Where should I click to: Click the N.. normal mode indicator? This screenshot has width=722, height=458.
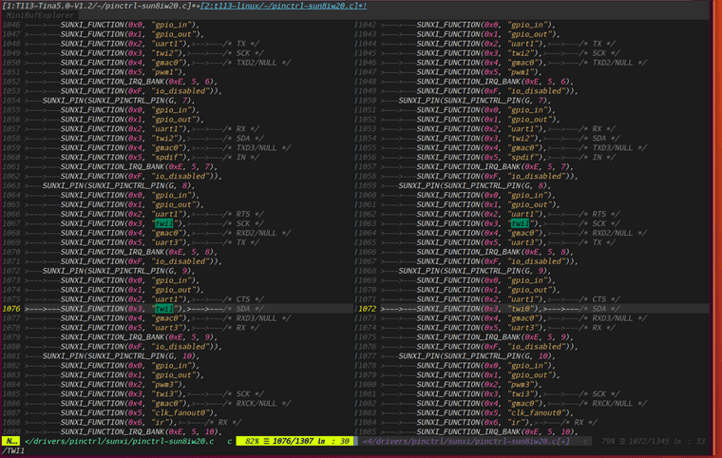tap(11, 441)
